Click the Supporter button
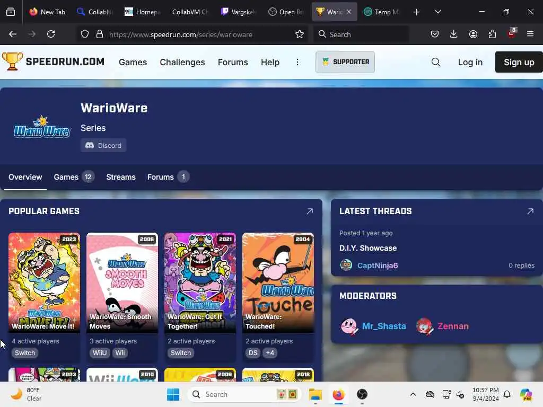Viewport: 543px width, 407px height. point(345,62)
